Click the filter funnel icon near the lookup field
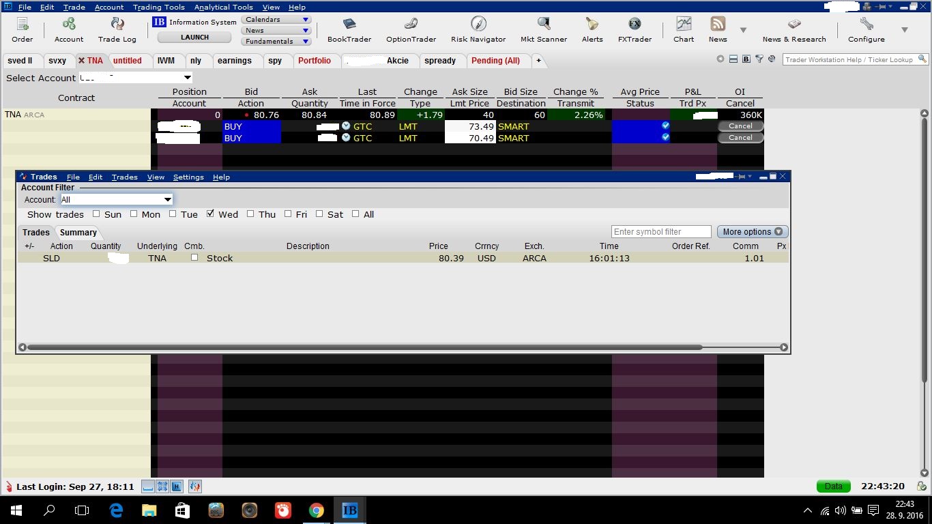932x524 pixels. (759, 59)
